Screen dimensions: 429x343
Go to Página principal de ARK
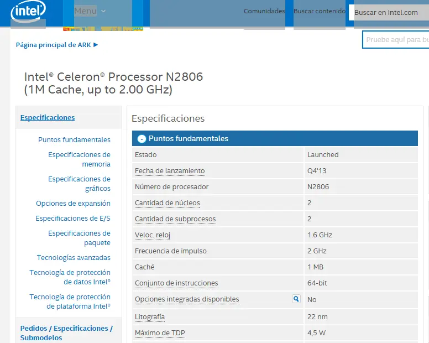[54, 45]
